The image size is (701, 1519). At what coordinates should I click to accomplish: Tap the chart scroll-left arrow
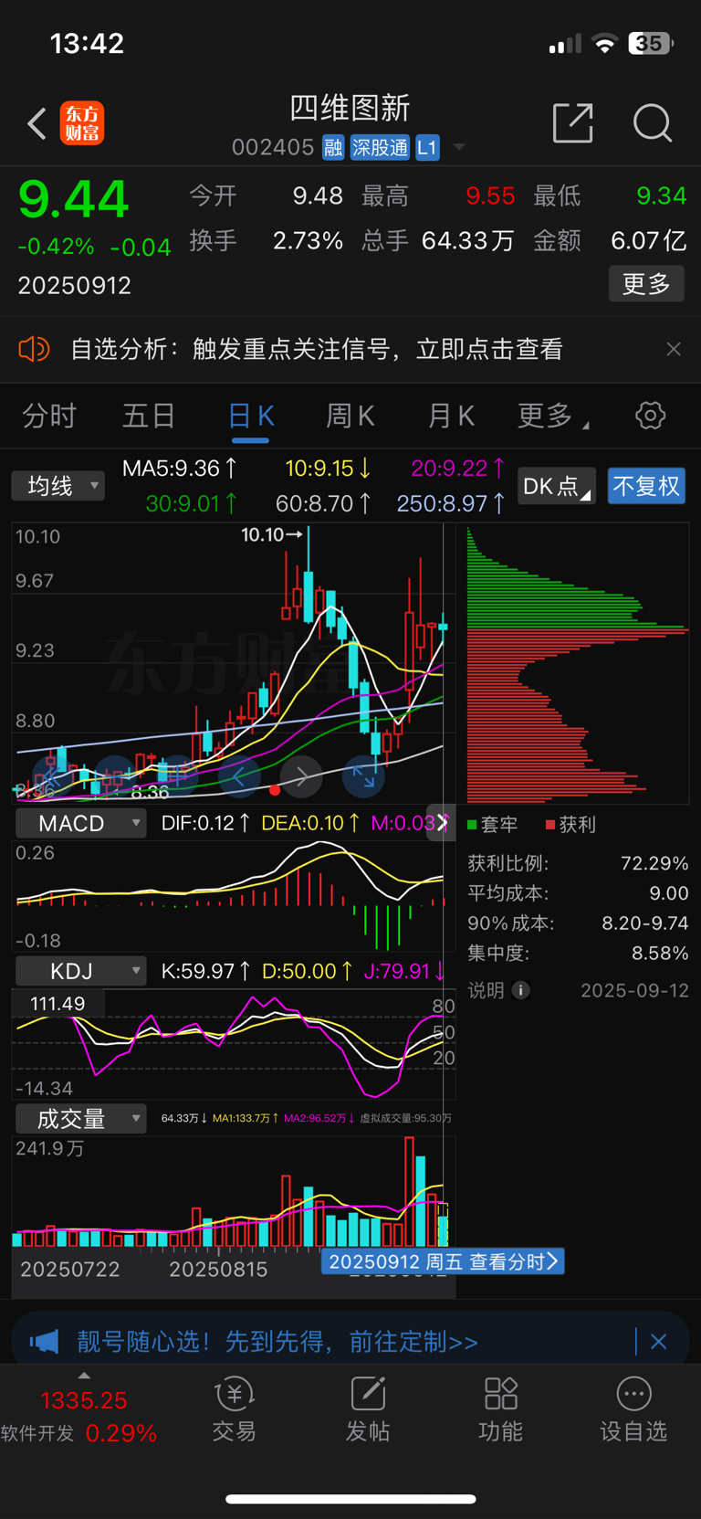point(239,777)
